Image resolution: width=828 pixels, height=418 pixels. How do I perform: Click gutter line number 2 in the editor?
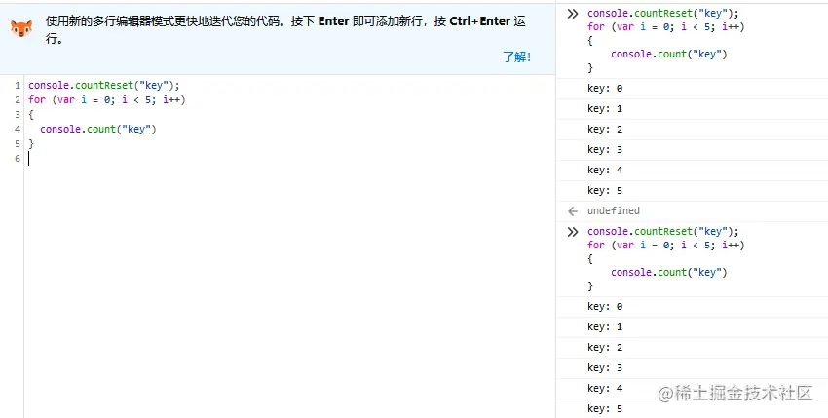[x=18, y=100]
